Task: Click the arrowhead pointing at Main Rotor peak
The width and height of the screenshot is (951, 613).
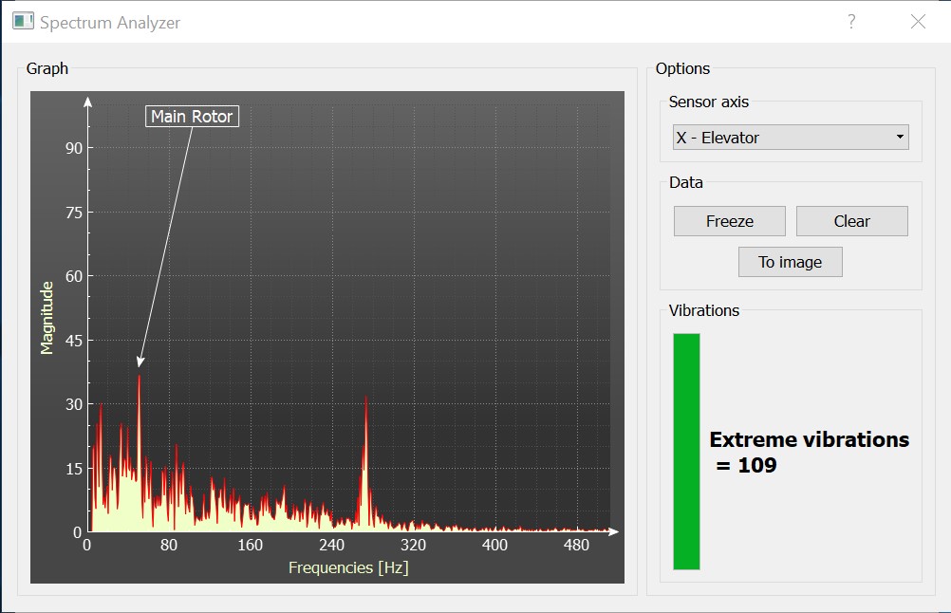Action: [140, 361]
